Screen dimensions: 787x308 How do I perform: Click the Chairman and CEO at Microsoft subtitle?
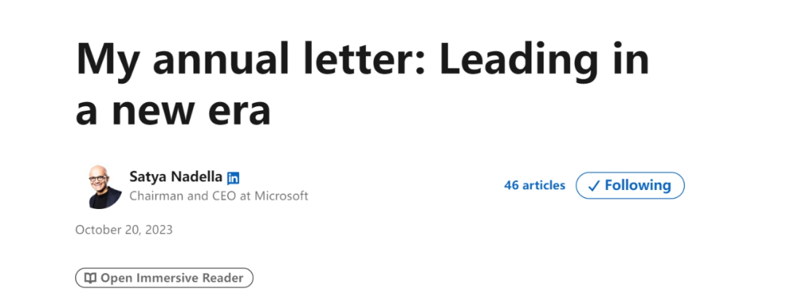point(219,196)
